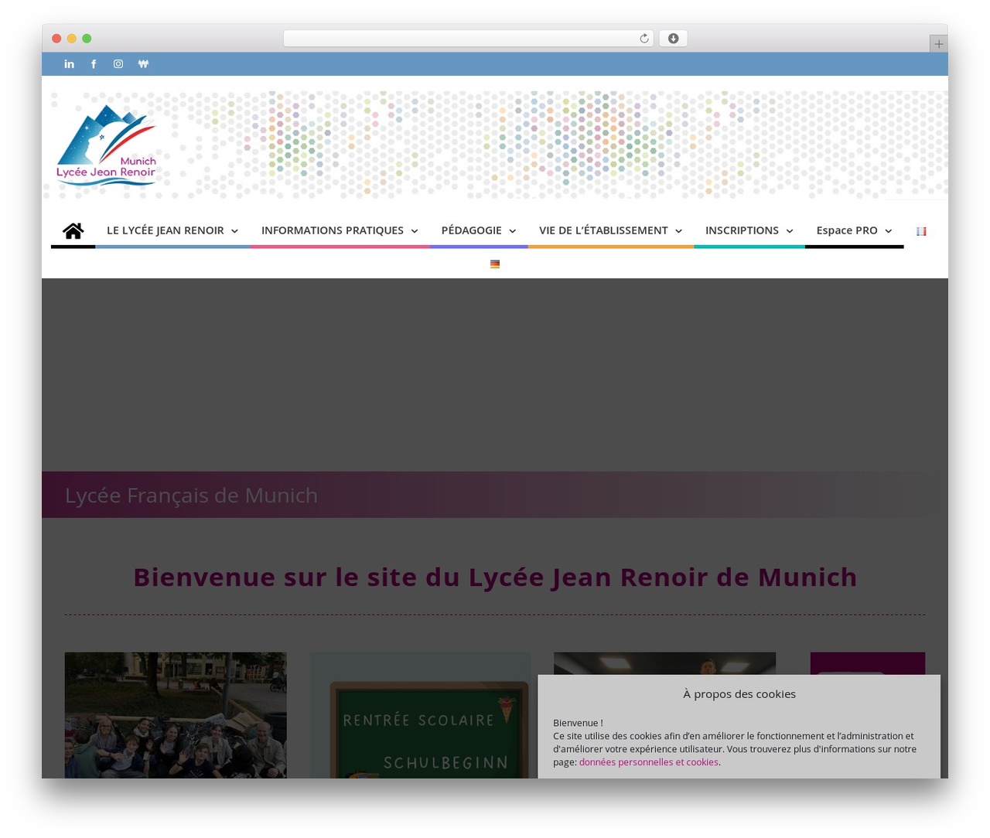Open the VIE DE L'ÉTABLISSEMENT menu
This screenshot has width=990, height=838.
pyautogui.click(x=603, y=230)
